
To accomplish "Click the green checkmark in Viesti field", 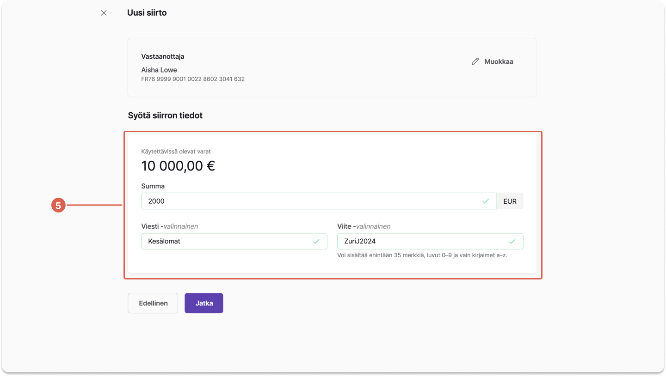I will (x=316, y=241).
